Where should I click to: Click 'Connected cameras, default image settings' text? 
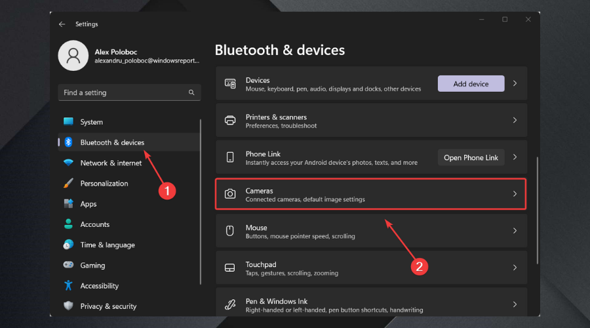coord(305,199)
